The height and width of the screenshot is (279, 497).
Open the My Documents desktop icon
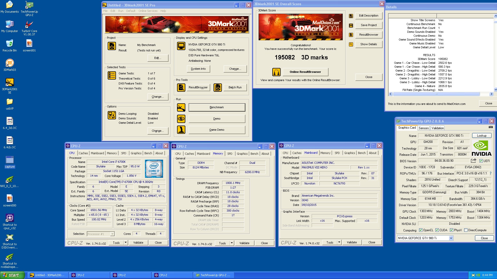[10, 7]
